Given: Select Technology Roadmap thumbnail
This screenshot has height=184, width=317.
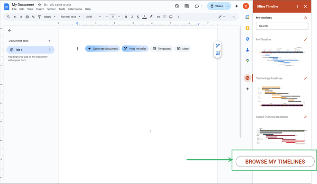Looking at the screenshot, I should 282,96.
